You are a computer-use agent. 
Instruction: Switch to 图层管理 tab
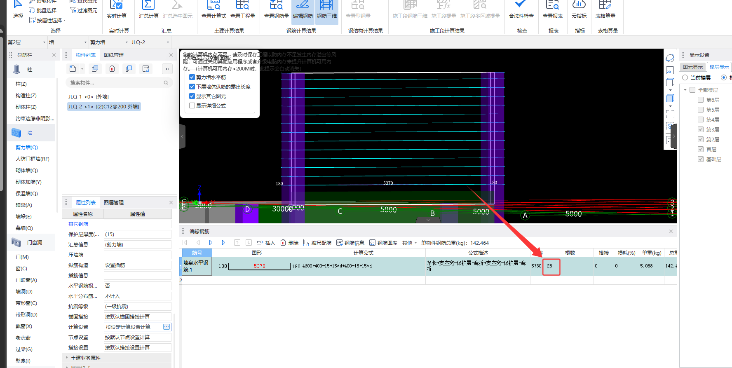(x=114, y=202)
